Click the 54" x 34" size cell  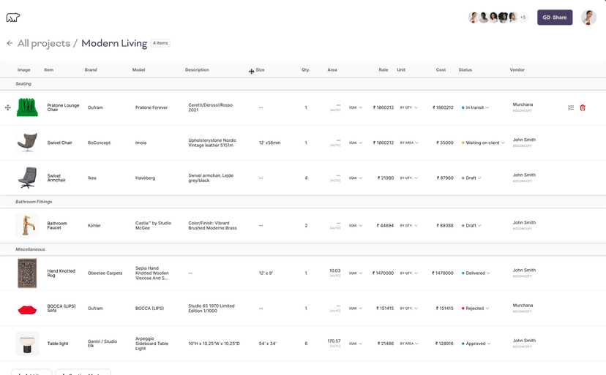[268, 344]
